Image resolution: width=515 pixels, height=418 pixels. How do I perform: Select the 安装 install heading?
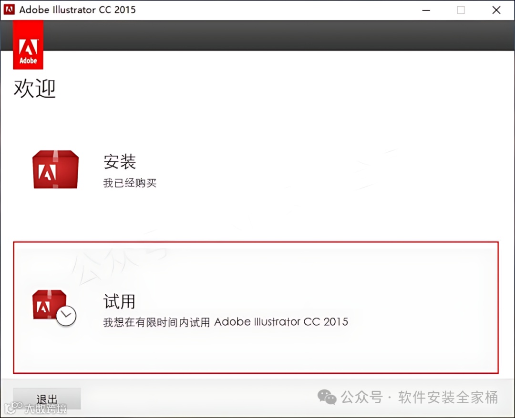(120, 161)
